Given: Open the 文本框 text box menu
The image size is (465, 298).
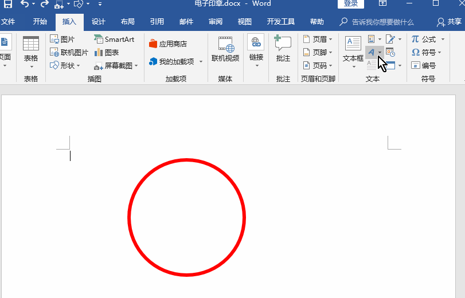Looking at the screenshot, I should point(353,52).
